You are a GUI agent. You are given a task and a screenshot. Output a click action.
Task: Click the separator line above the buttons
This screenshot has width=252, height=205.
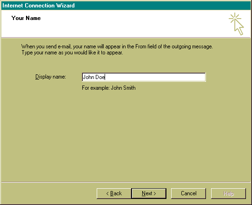(x=126, y=182)
